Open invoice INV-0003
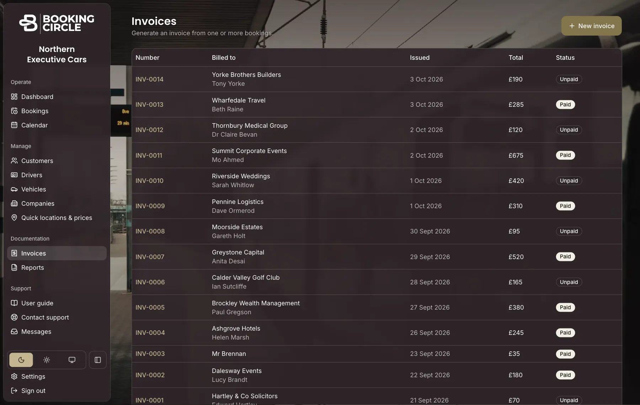 [150, 353]
